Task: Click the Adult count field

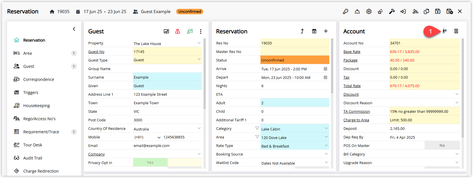Action: tap(295, 103)
